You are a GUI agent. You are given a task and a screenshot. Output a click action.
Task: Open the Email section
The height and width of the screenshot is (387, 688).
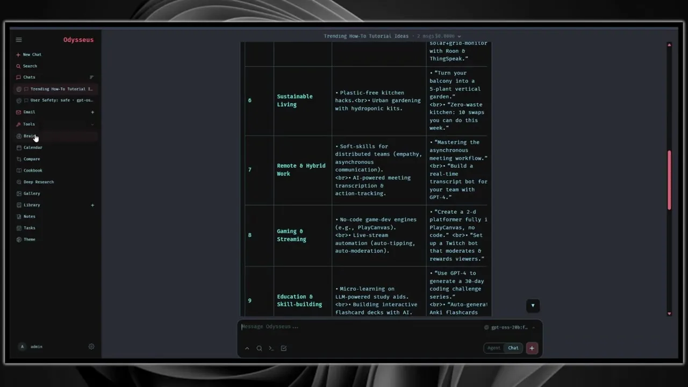(x=29, y=112)
